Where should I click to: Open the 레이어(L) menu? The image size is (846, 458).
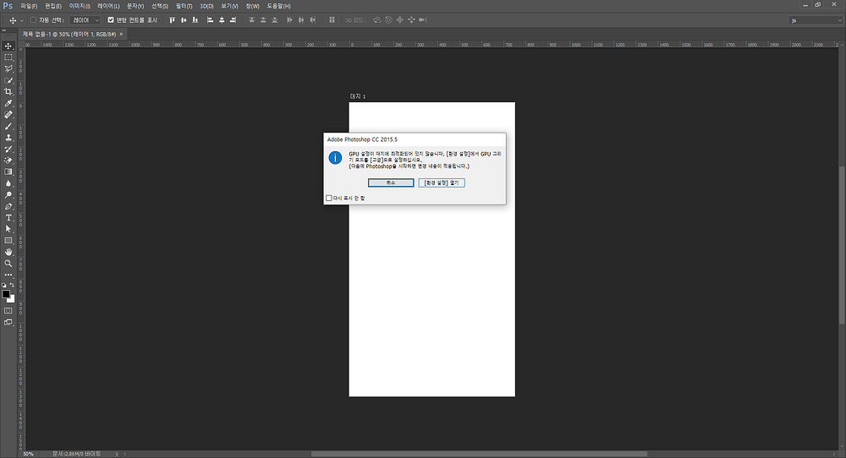click(x=108, y=6)
